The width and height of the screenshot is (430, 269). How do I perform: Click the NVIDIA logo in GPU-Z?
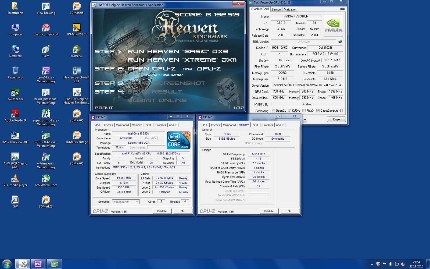coord(334,25)
